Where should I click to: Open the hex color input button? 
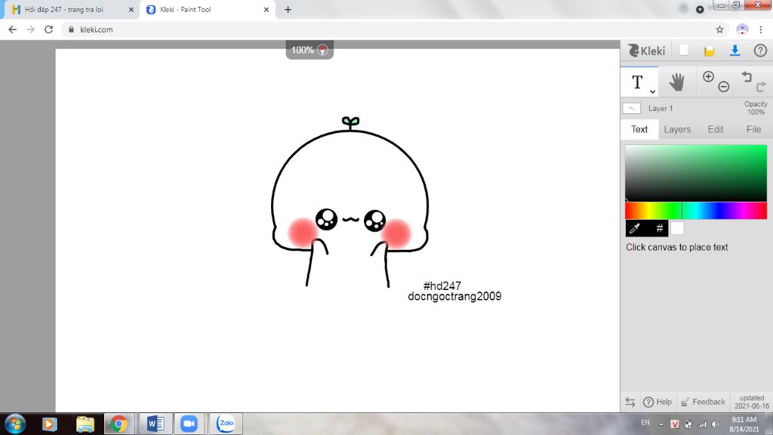click(659, 228)
